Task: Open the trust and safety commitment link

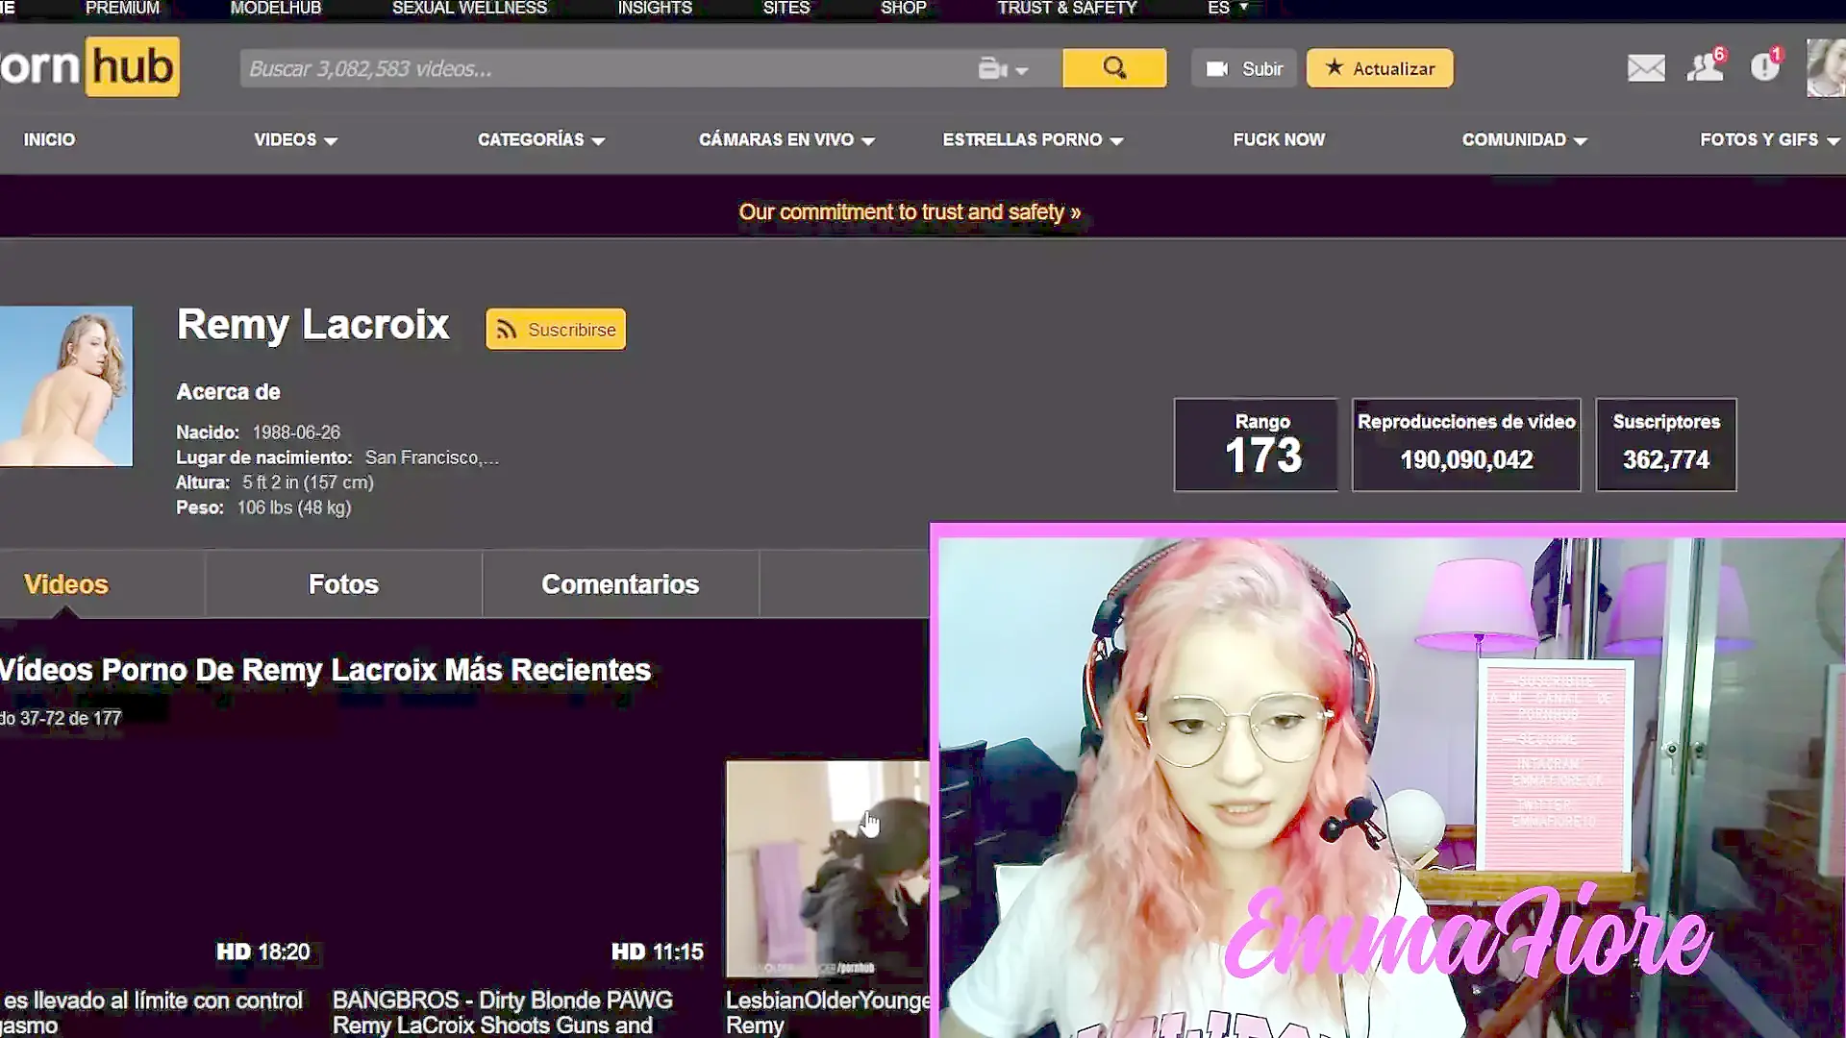Action: pyautogui.click(x=910, y=212)
